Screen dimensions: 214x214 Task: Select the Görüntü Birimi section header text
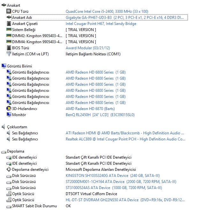click(x=19, y=66)
